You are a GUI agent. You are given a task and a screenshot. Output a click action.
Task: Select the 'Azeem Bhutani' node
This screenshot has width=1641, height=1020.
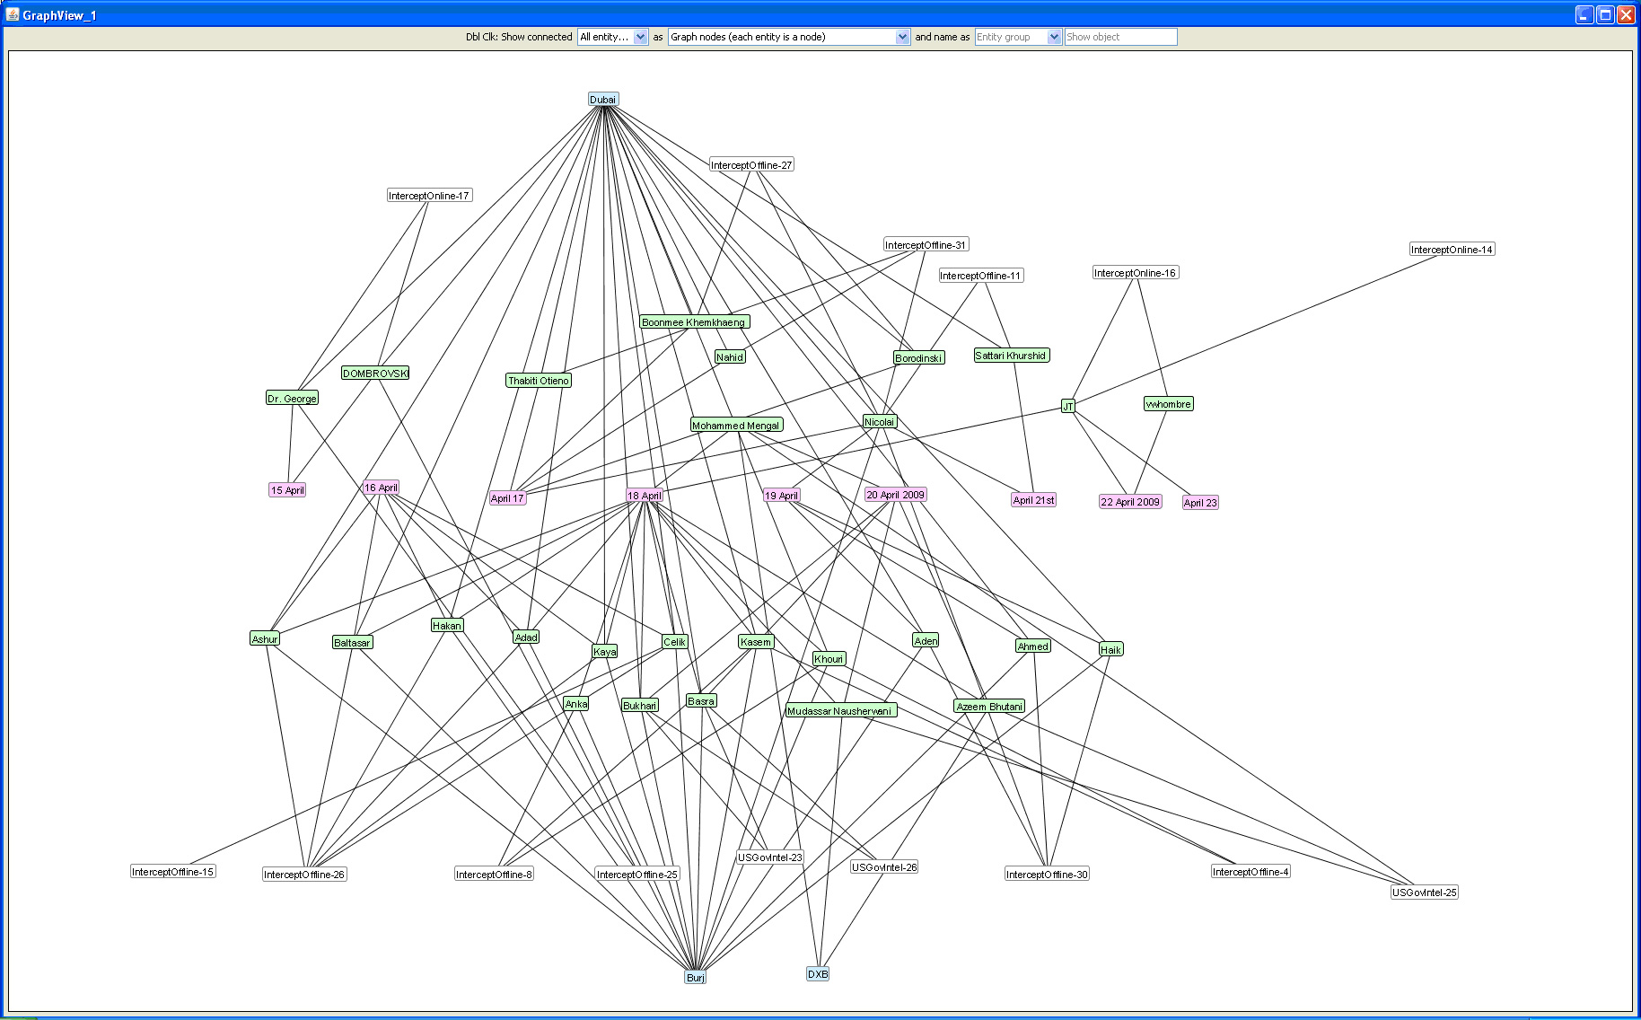989,707
